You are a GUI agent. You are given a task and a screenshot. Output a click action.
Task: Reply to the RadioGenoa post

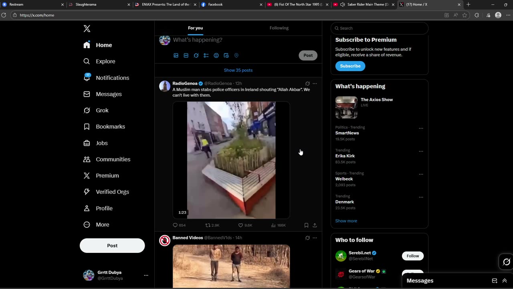179,225
